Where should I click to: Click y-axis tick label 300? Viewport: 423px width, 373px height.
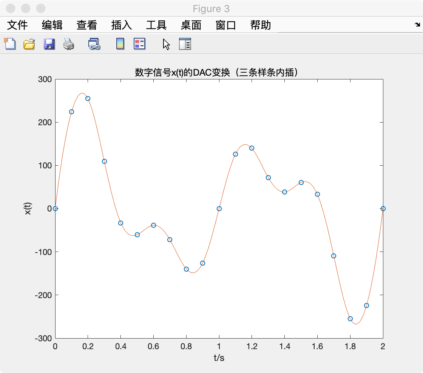point(45,79)
